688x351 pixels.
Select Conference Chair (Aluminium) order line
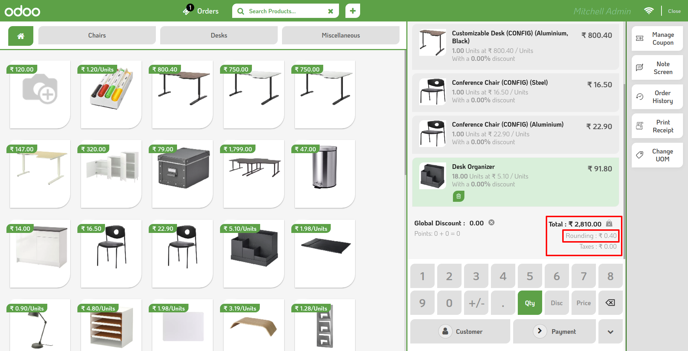pyautogui.click(x=515, y=134)
